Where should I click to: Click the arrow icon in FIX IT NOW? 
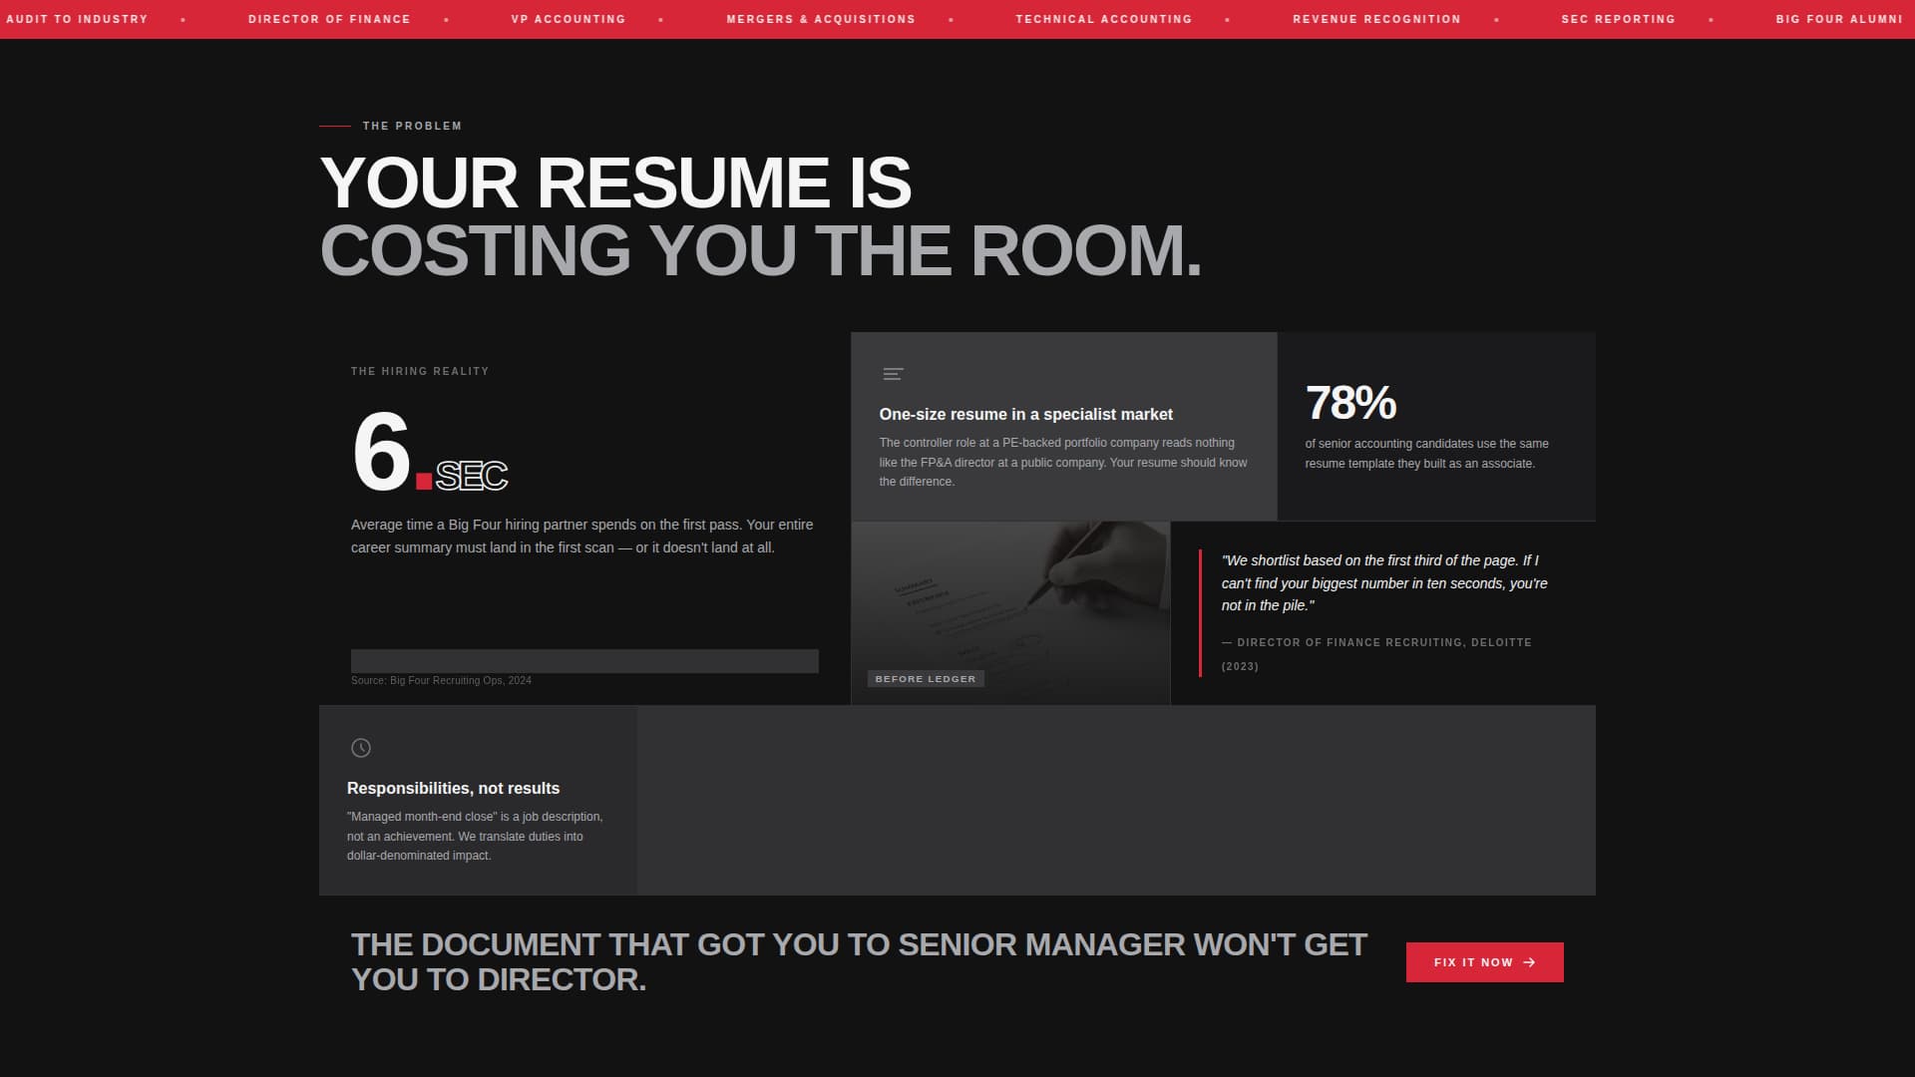(x=1529, y=962)
